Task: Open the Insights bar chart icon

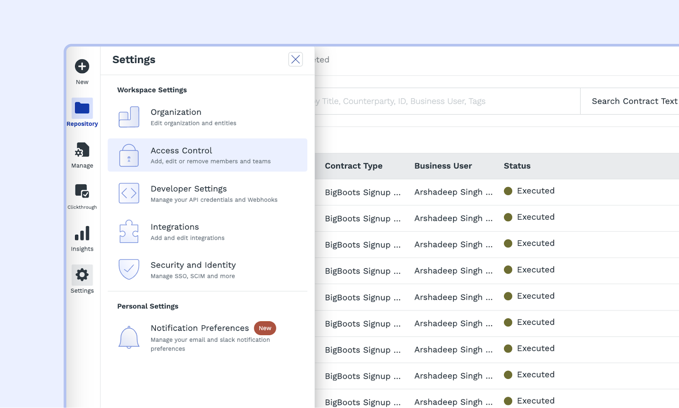Action: [82, 234]
